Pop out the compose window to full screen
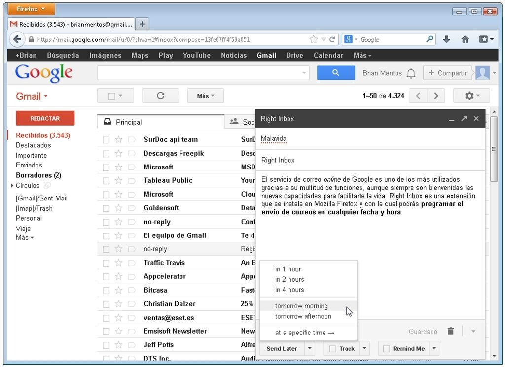The image size is (505, 367). (464, 118)
